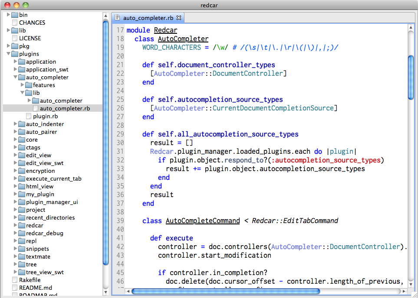The width and height of the screenshot is (418, 298).
Task: Click the README.md file icon
Action: click(15, 288)
